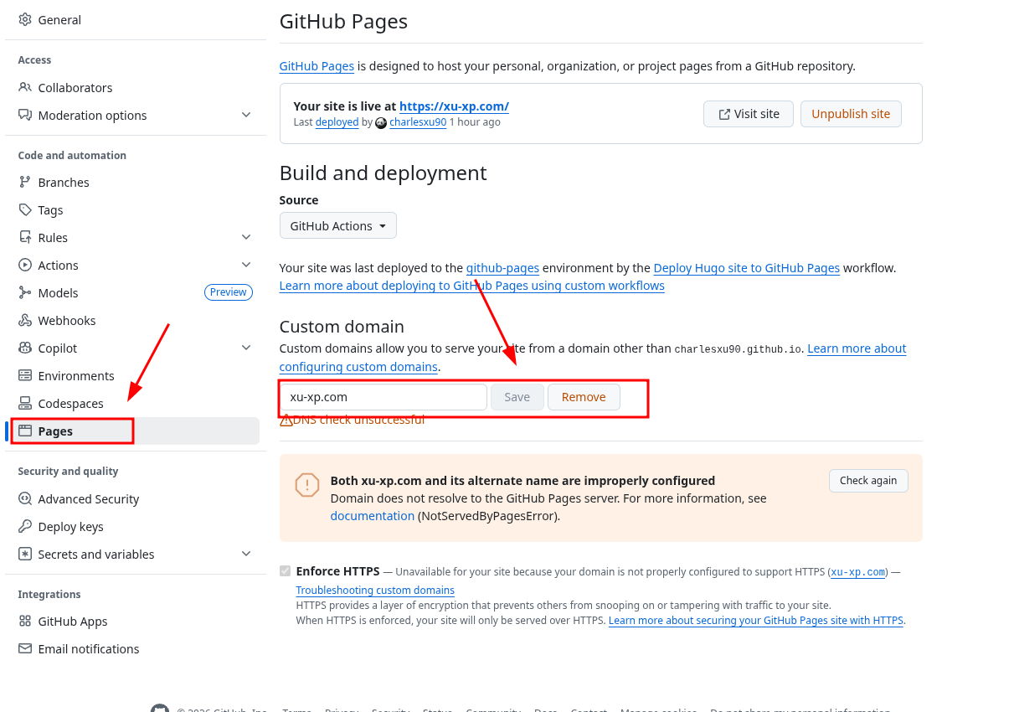Screen dimensions: 1014x712
Task: Click the Environments server icon
Action: point(25,375)
